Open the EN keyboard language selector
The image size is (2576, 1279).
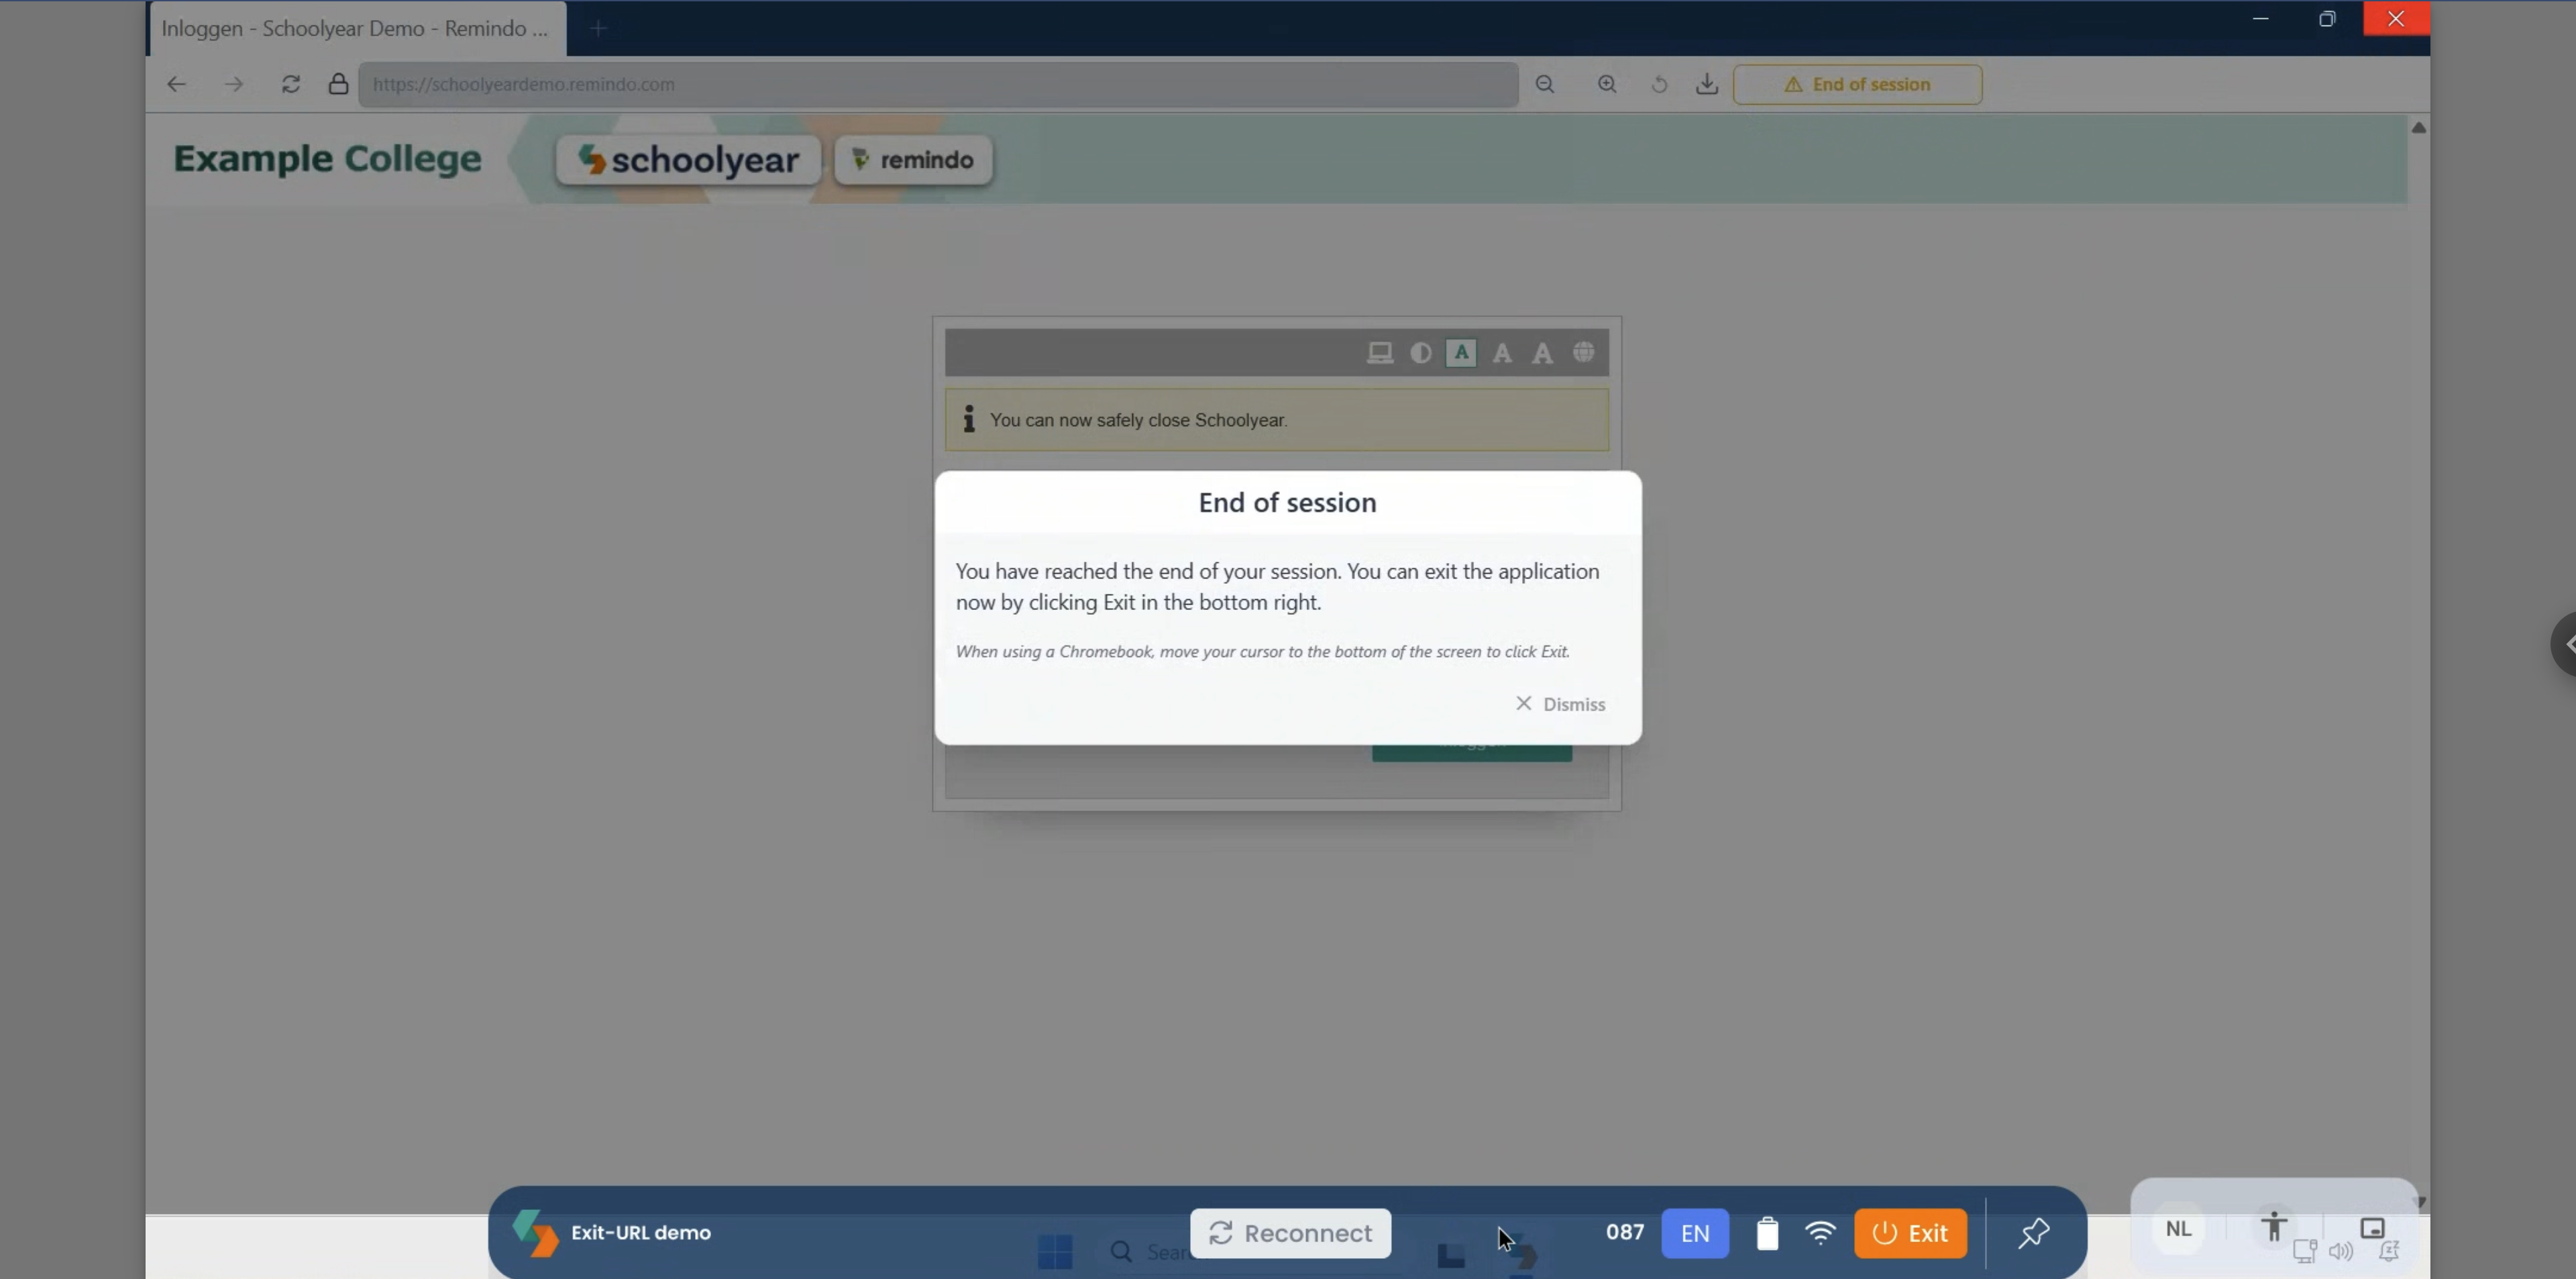coord(1695,1232)
